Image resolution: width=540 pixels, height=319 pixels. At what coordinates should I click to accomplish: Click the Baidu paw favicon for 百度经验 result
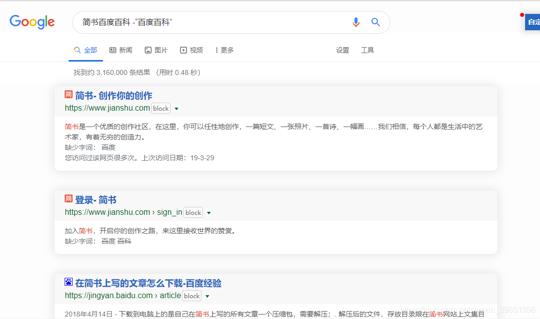point(69,282)
